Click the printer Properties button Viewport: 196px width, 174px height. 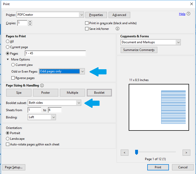click(x=96, y=15)
